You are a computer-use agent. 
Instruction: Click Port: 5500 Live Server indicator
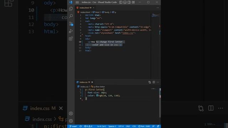[144, 126]
